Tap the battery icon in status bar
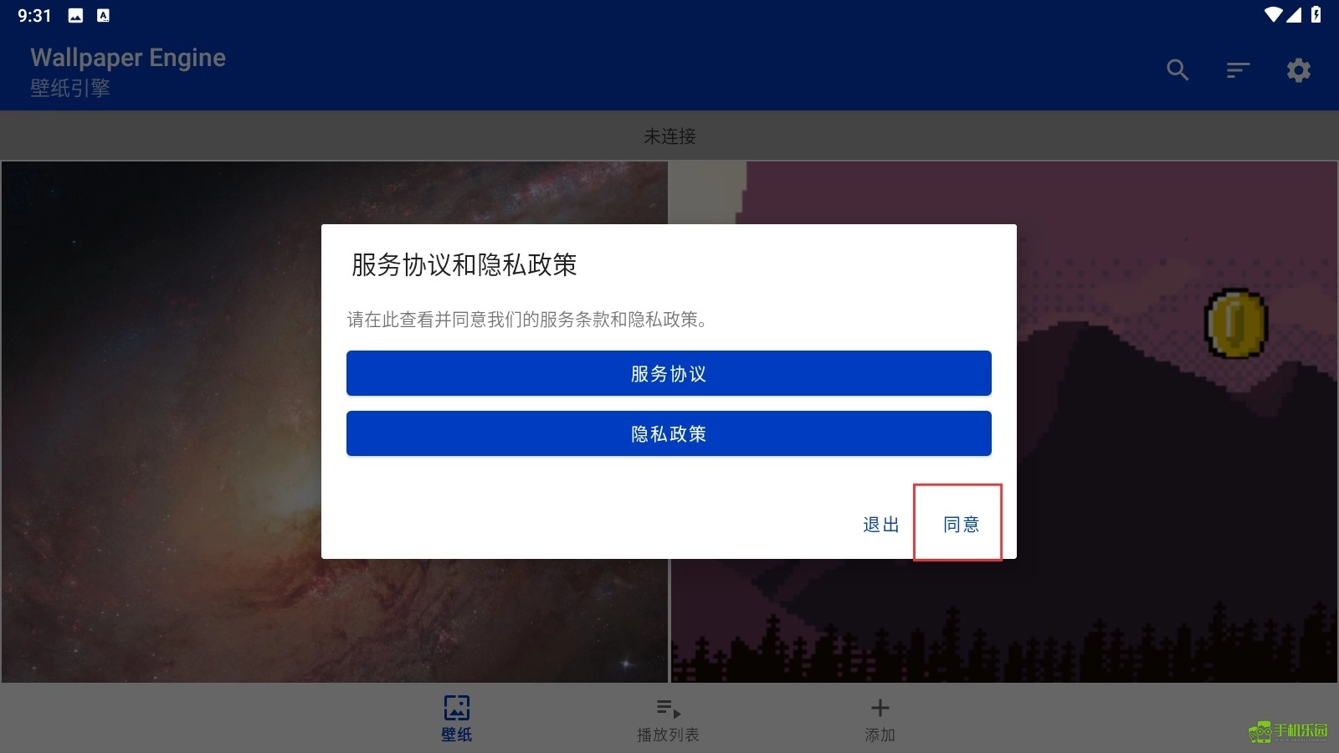The height and width of the screenshot is (753, 1339). coord(1316,15)
